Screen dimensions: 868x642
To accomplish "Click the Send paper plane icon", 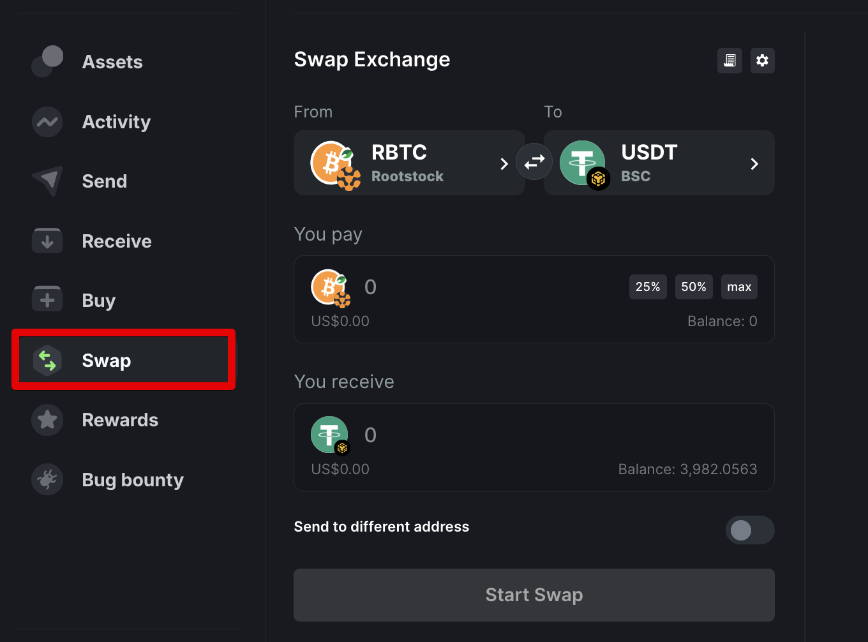I will click(47, 181).
